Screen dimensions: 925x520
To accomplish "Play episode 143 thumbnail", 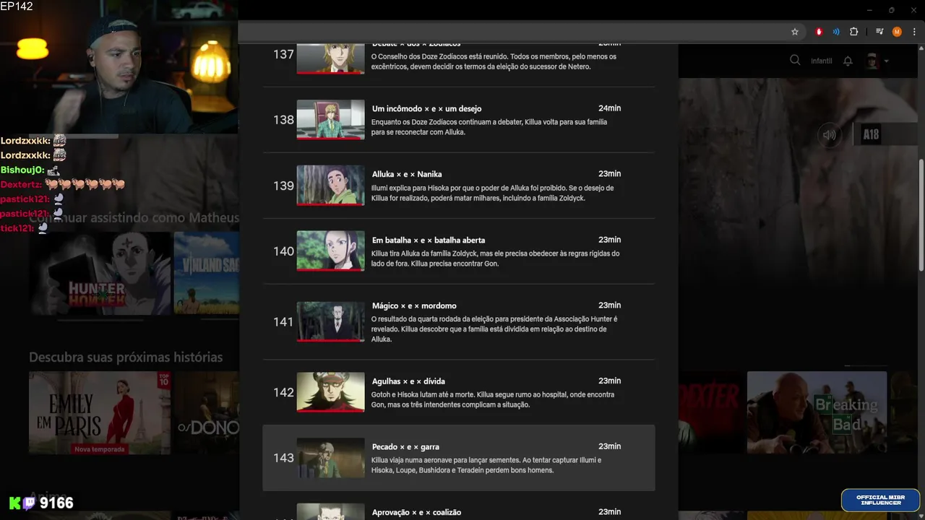I will (x=330, y=458).
